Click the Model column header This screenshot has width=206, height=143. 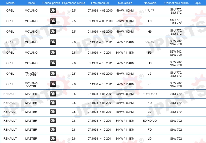tap(31, 3)
